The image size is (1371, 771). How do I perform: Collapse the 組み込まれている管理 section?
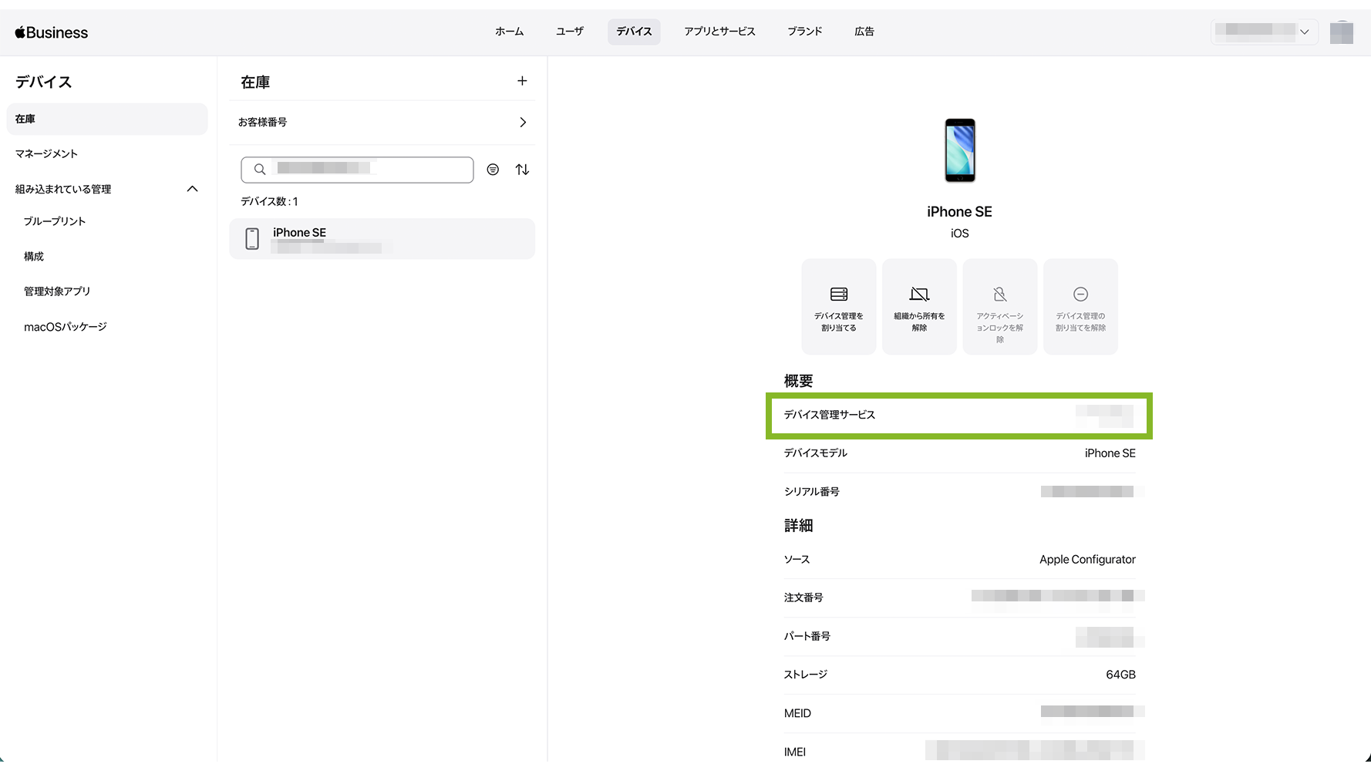(192, 189)
